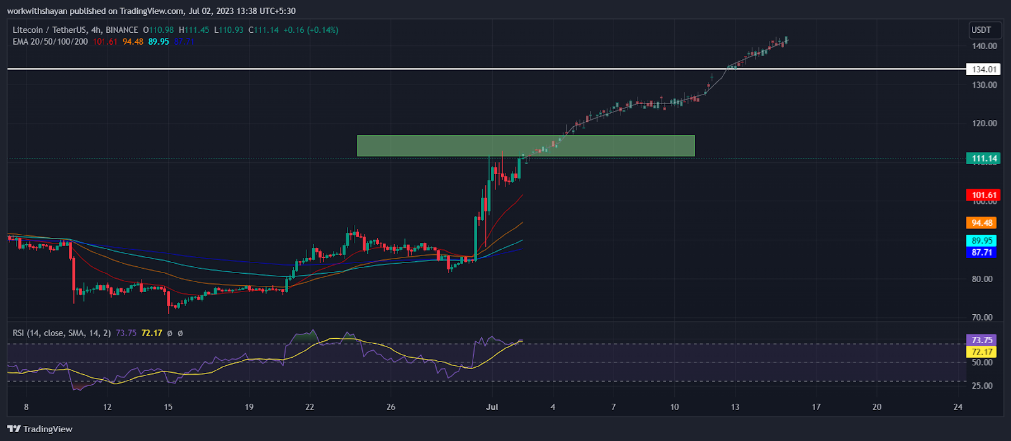
Task: Click the blue 87.71 EMA price tag
Action: click(982, 252)
